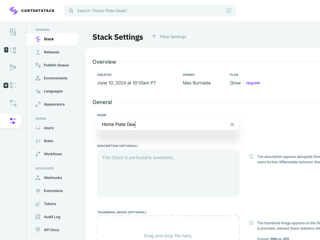
Task: Select the content tree icon showing badge 1
Action: pos(12,50)
